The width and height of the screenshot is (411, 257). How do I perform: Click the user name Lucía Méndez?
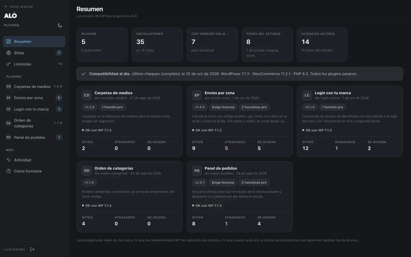point(14,249)
